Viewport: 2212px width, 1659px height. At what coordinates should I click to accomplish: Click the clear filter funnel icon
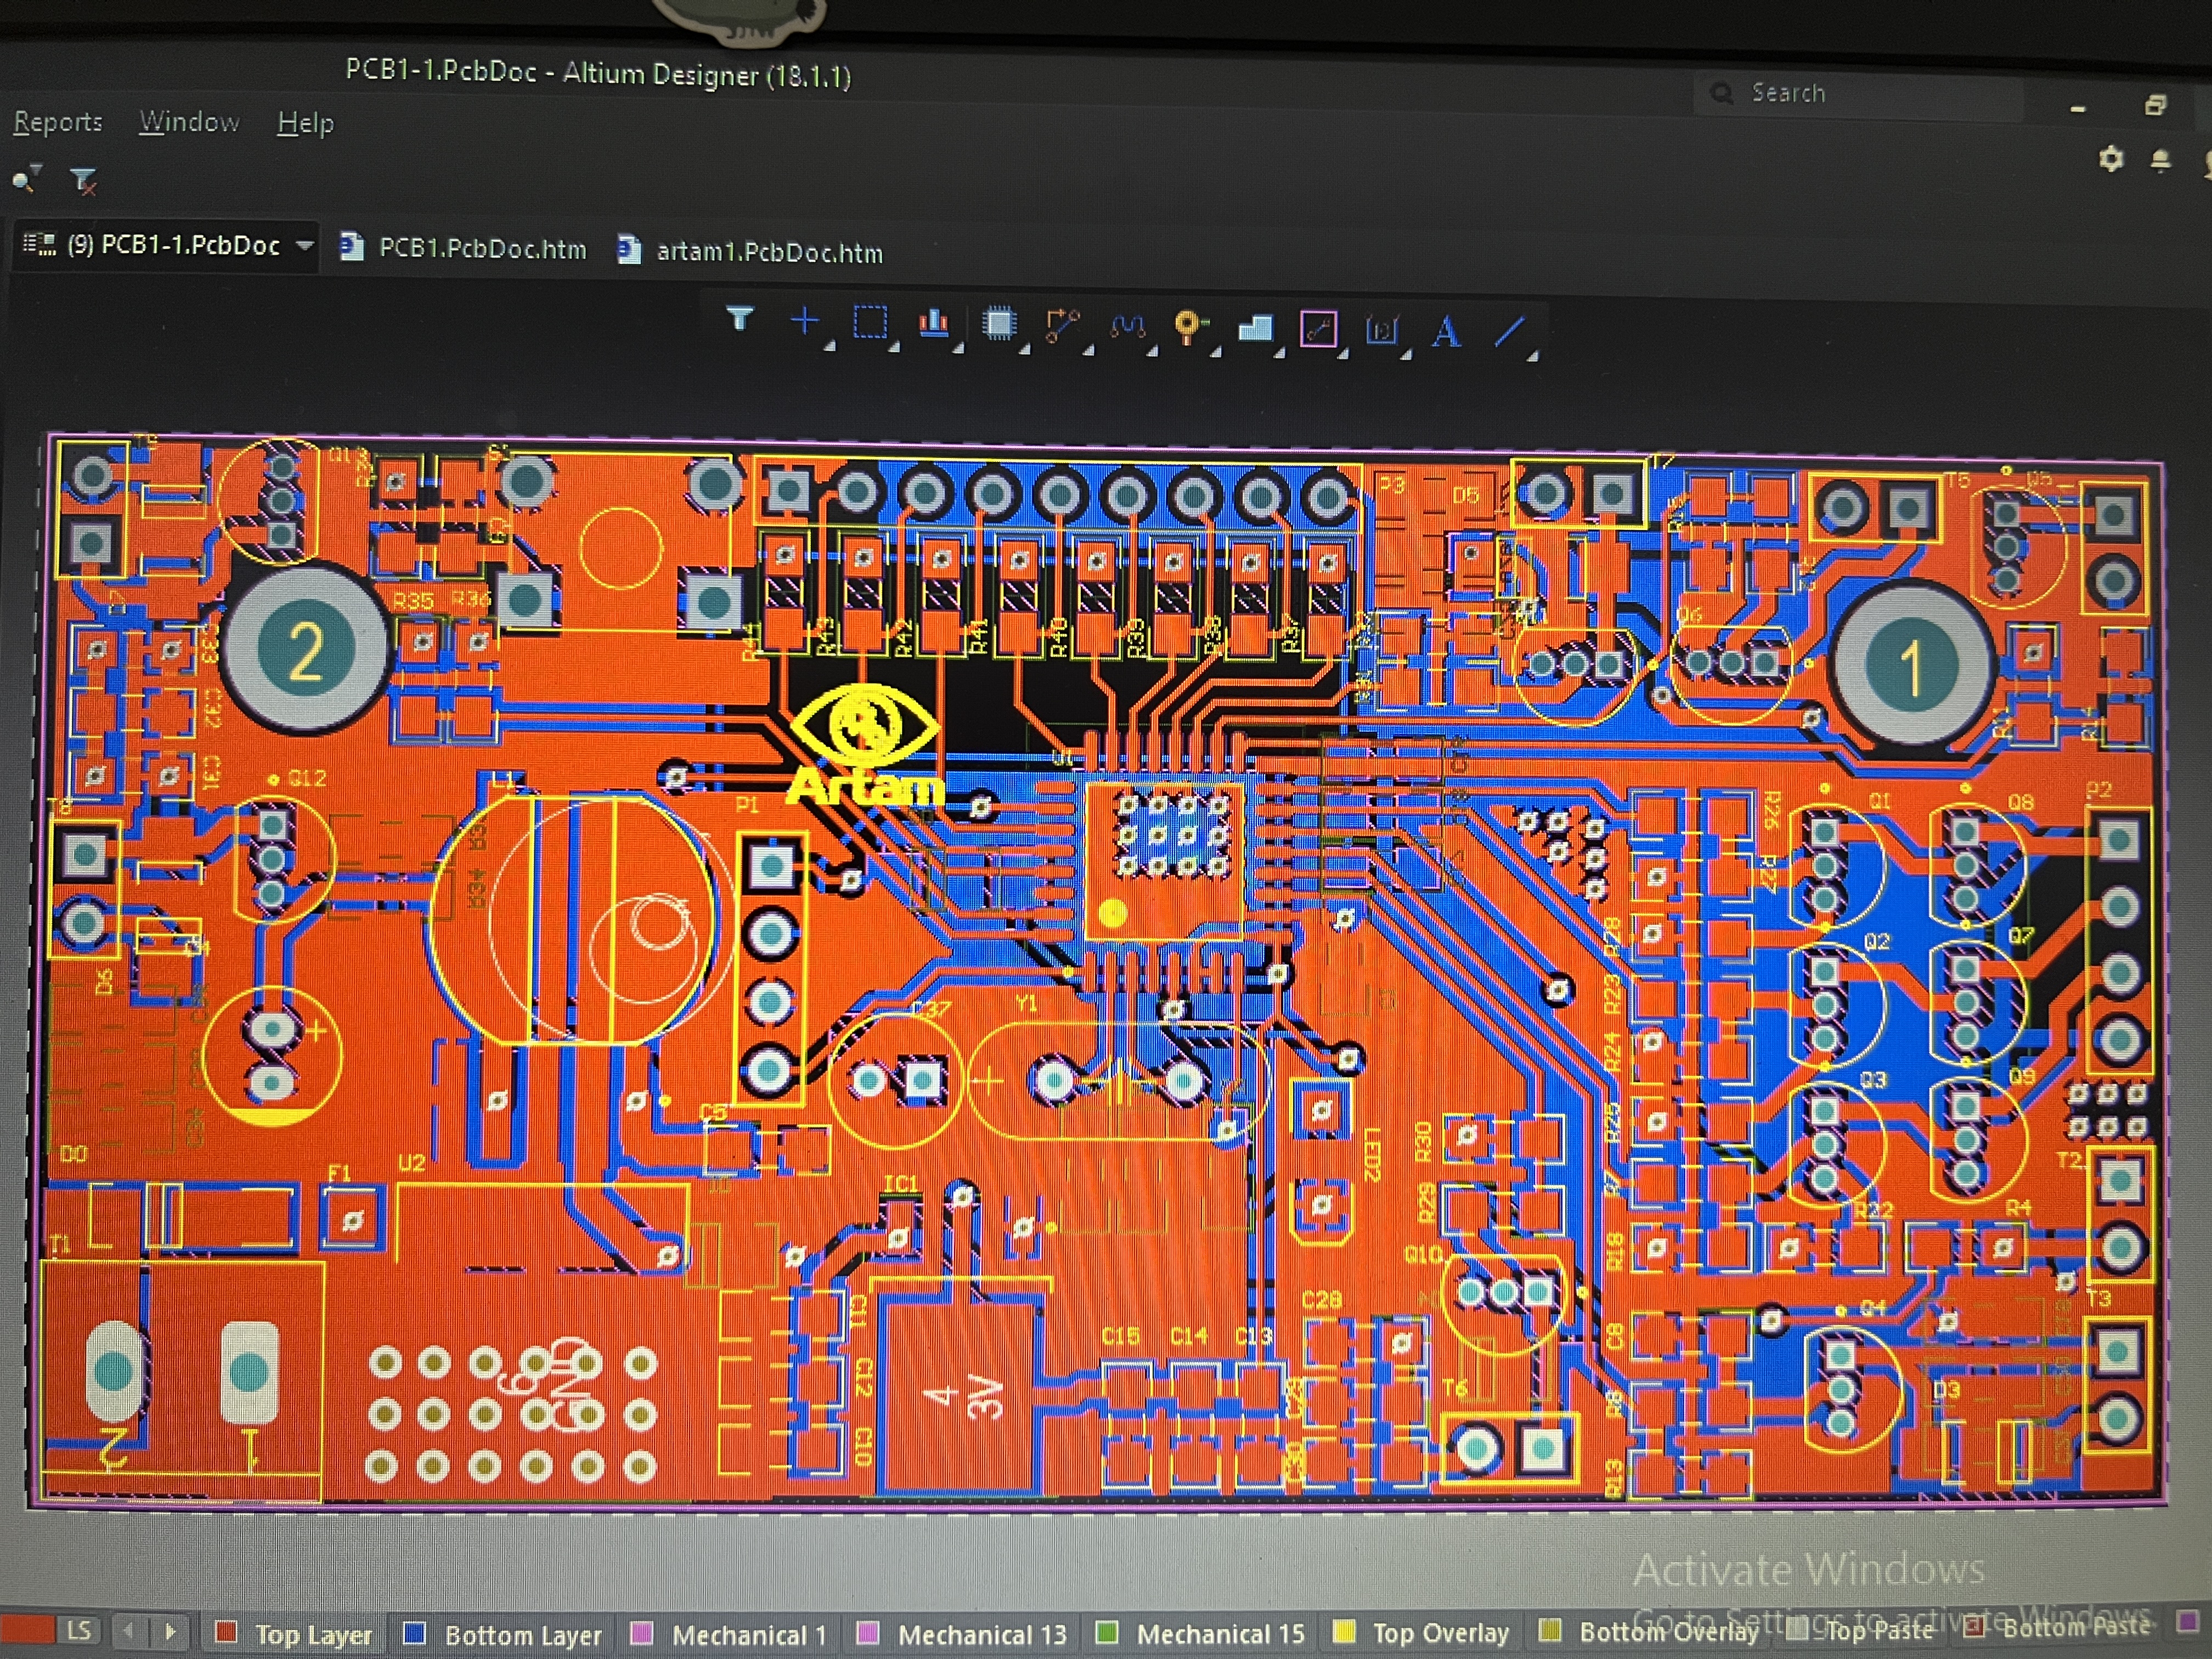click(x=83, y=181)
